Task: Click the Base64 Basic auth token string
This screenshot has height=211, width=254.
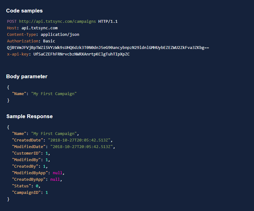Action: 108,48
